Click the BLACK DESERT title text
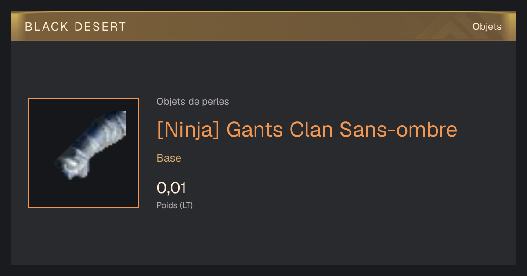 coord(75,27)
